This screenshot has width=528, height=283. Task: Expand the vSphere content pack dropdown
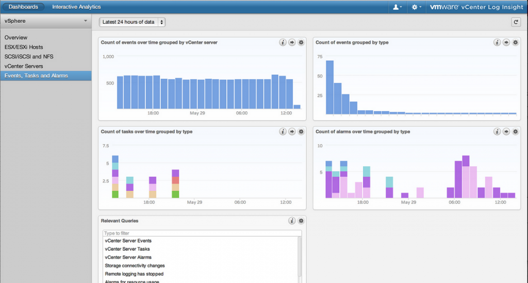point(46,21)
